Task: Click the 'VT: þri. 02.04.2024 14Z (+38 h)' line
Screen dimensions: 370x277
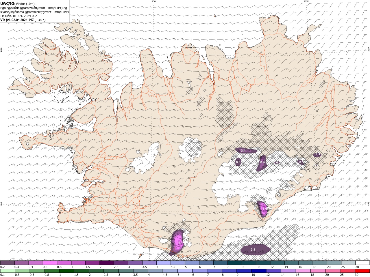Action: 23,20
